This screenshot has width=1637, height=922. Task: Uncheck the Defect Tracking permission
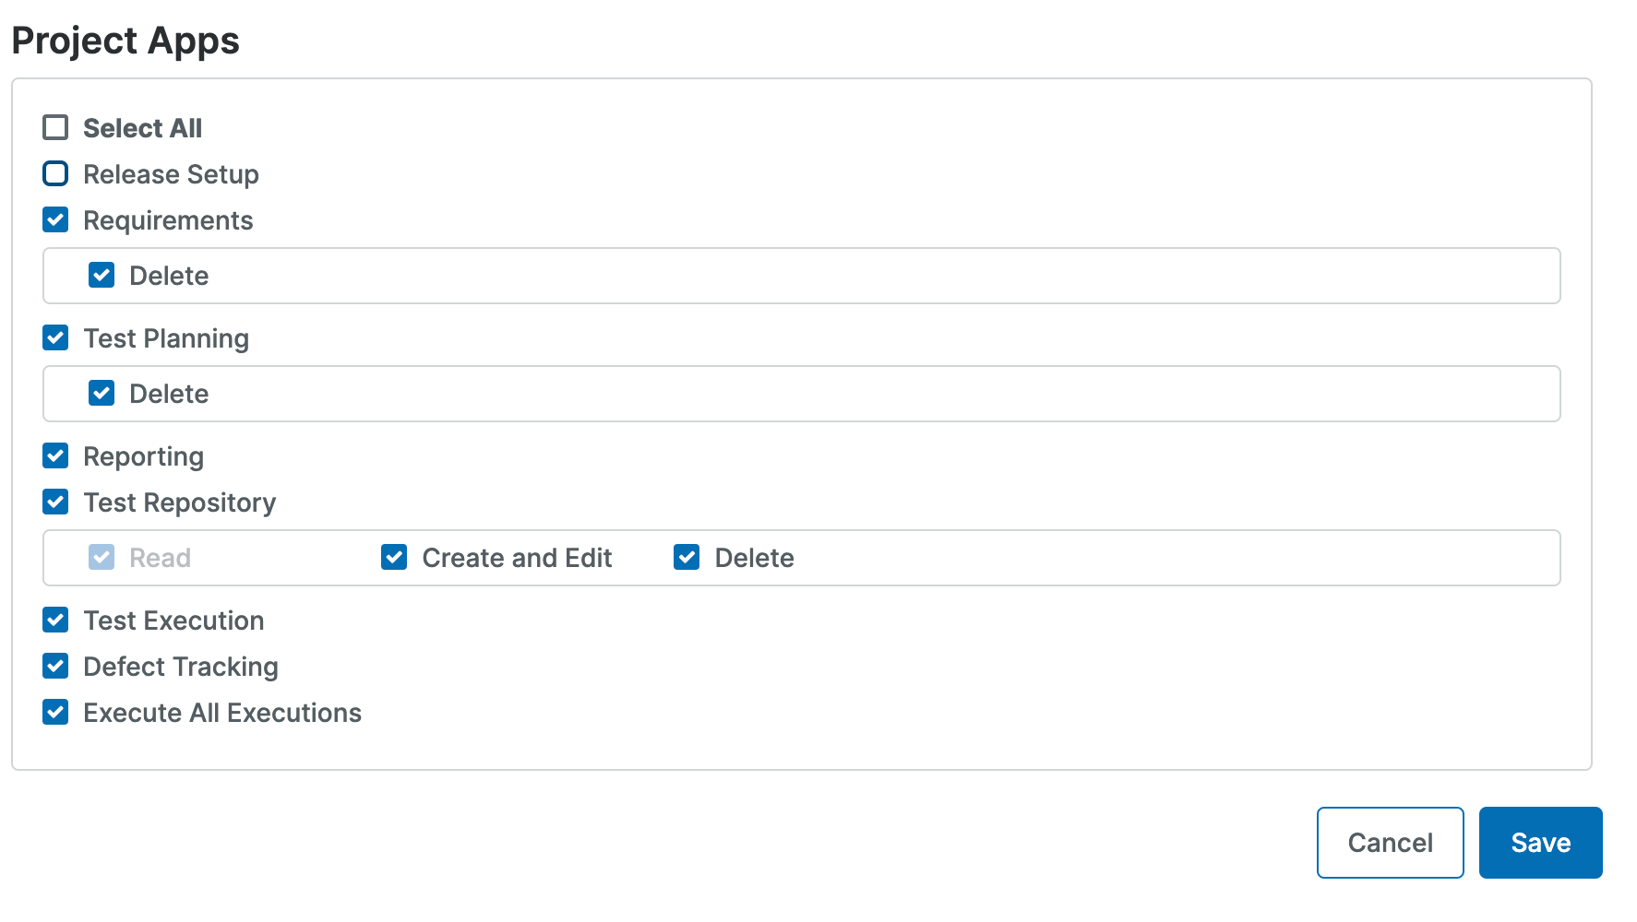pyautogui.click(x=55, y=666)
